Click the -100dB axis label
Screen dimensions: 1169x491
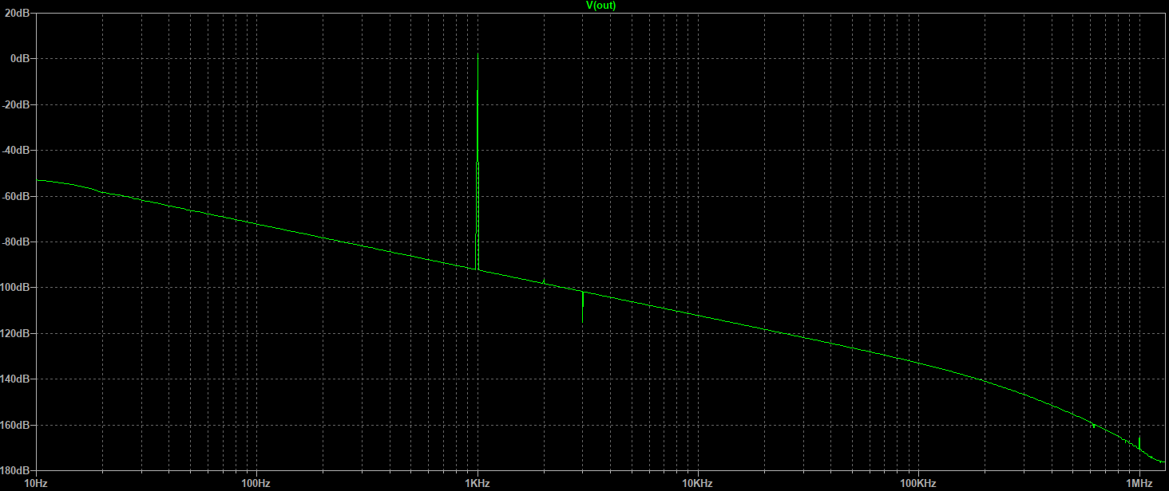(17, 287)
